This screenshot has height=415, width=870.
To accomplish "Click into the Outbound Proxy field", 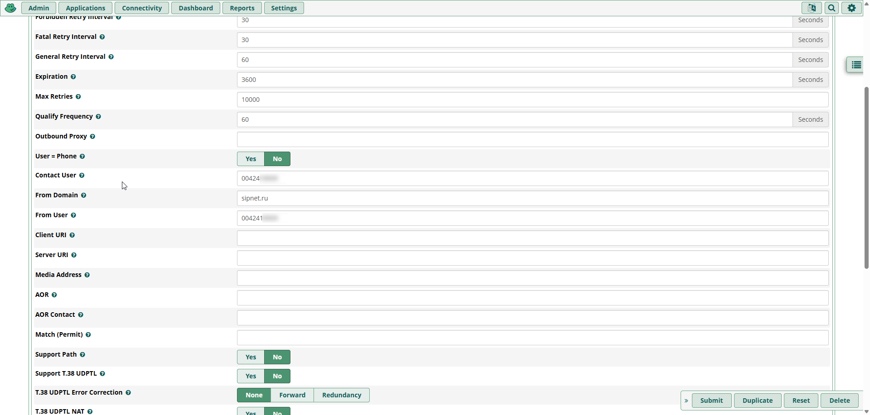I will [533, 139].
